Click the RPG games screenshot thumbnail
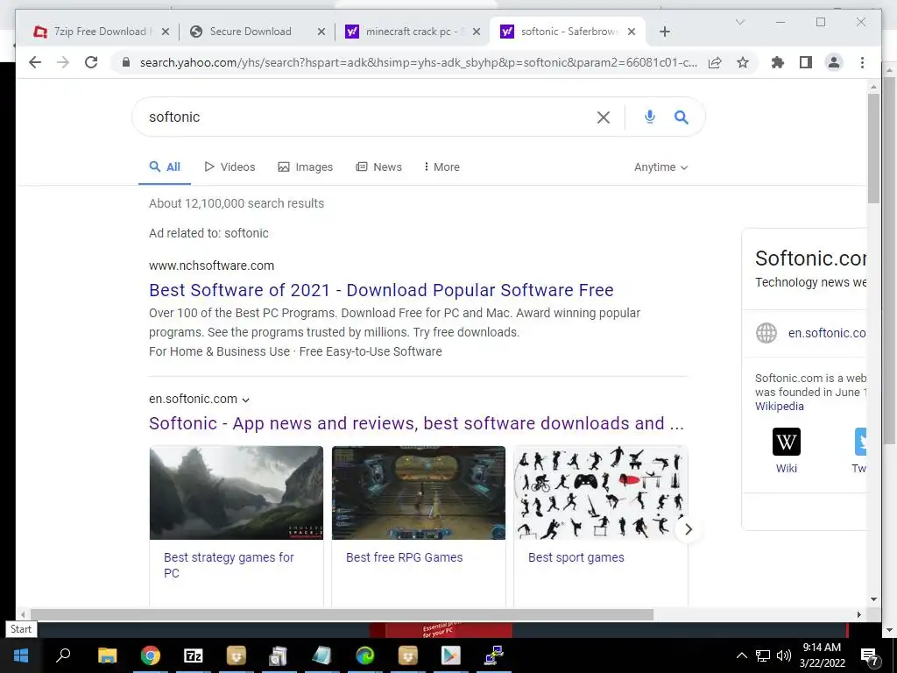This screenshot has width=897, height=673. [419, 492]
